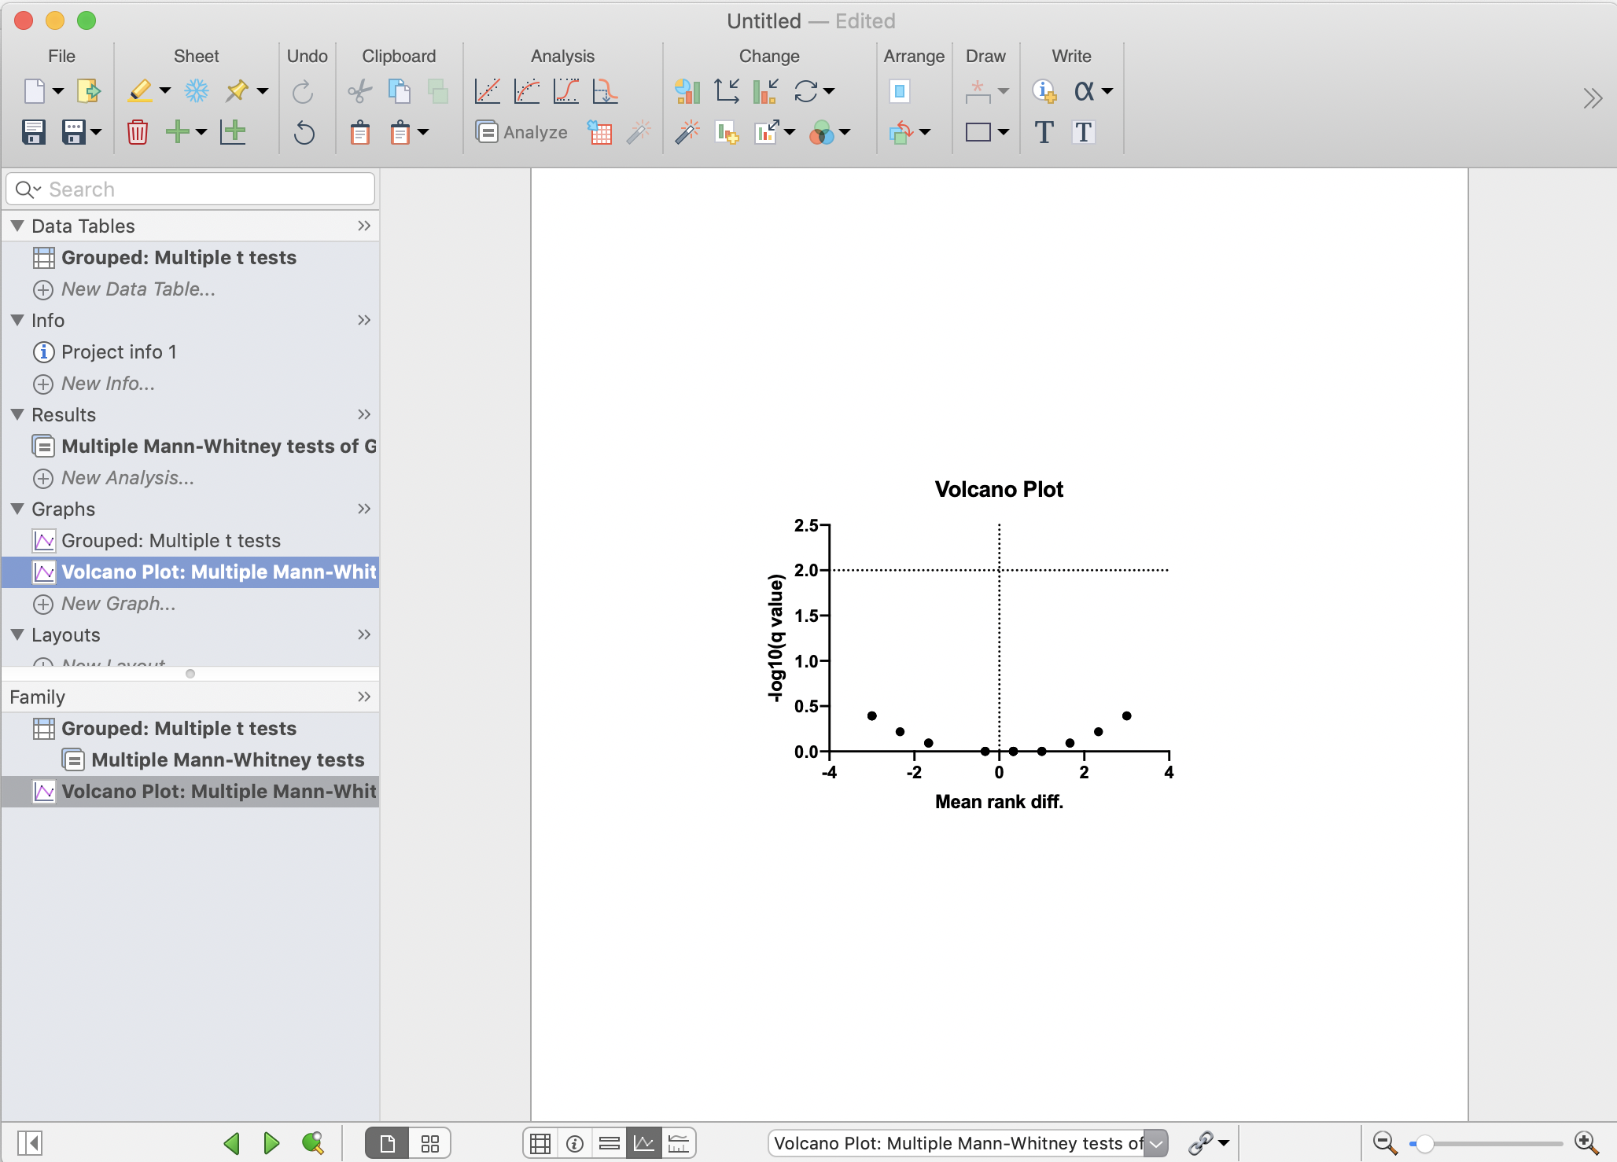1617x1162 pixels.
Task: Click the linear regression analysis icon
Action: (488, 91)
